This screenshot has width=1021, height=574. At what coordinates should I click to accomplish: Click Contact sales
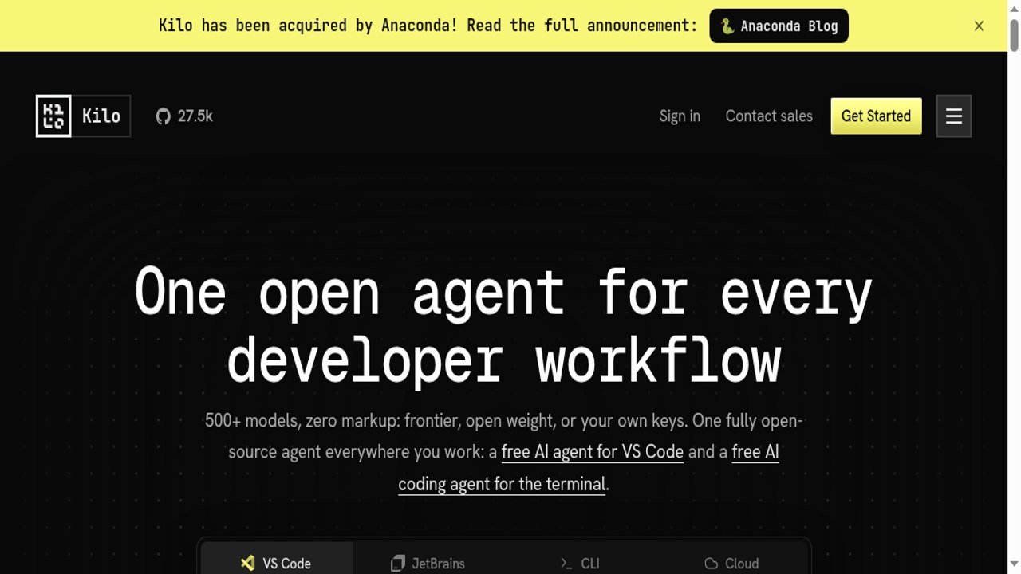tap(769, 116)
